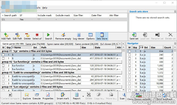The height and width of the screenshot is (105, 177).
Task: Click the Content compare icon
Action: point(10,95)
